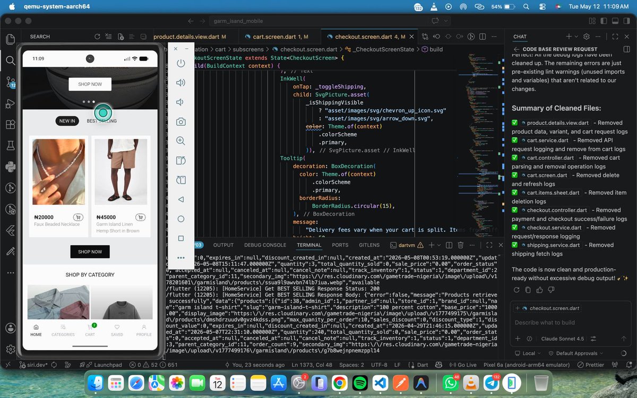
Task: Click emulator overview square button
Action: pyautogui.click(x=181, y=238)
